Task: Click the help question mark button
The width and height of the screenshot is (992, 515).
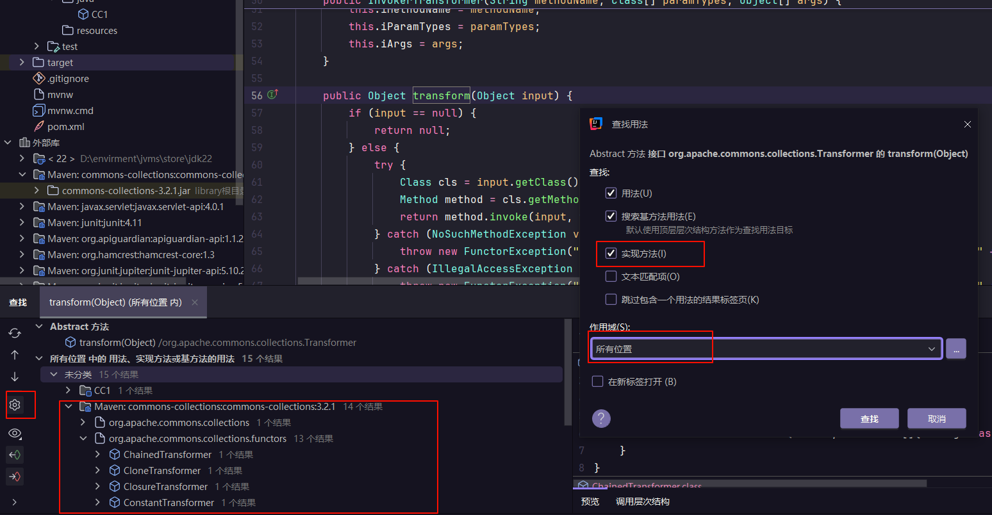Action: (600, 418)
